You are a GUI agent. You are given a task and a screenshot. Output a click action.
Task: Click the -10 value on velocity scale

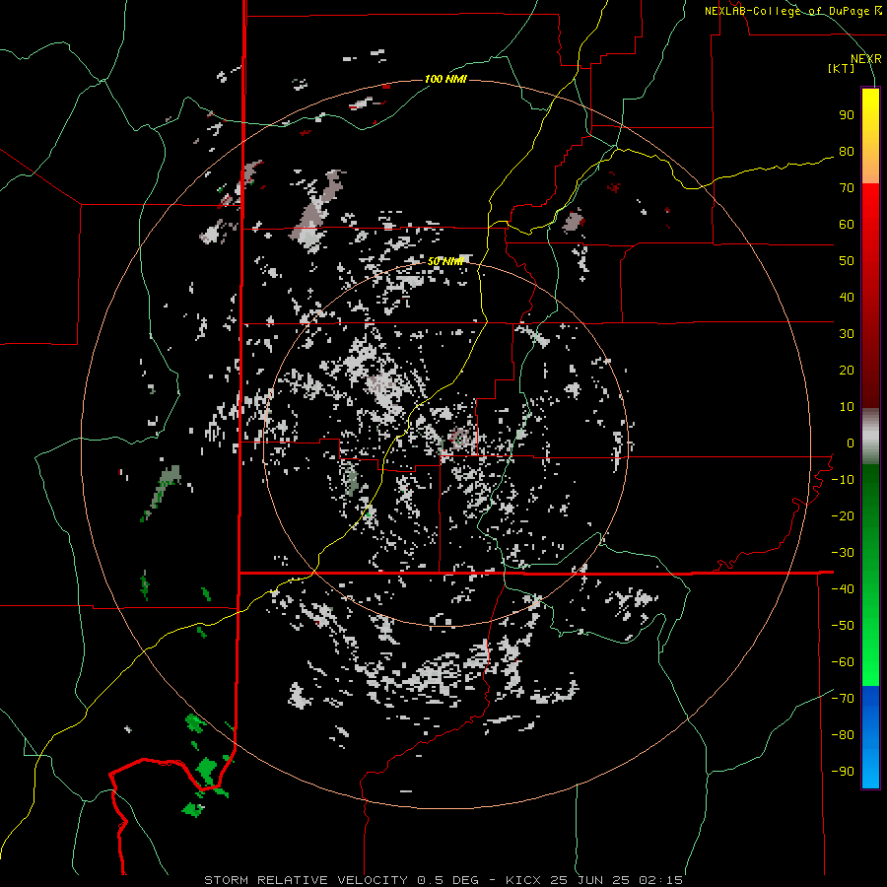pos(843,480)
